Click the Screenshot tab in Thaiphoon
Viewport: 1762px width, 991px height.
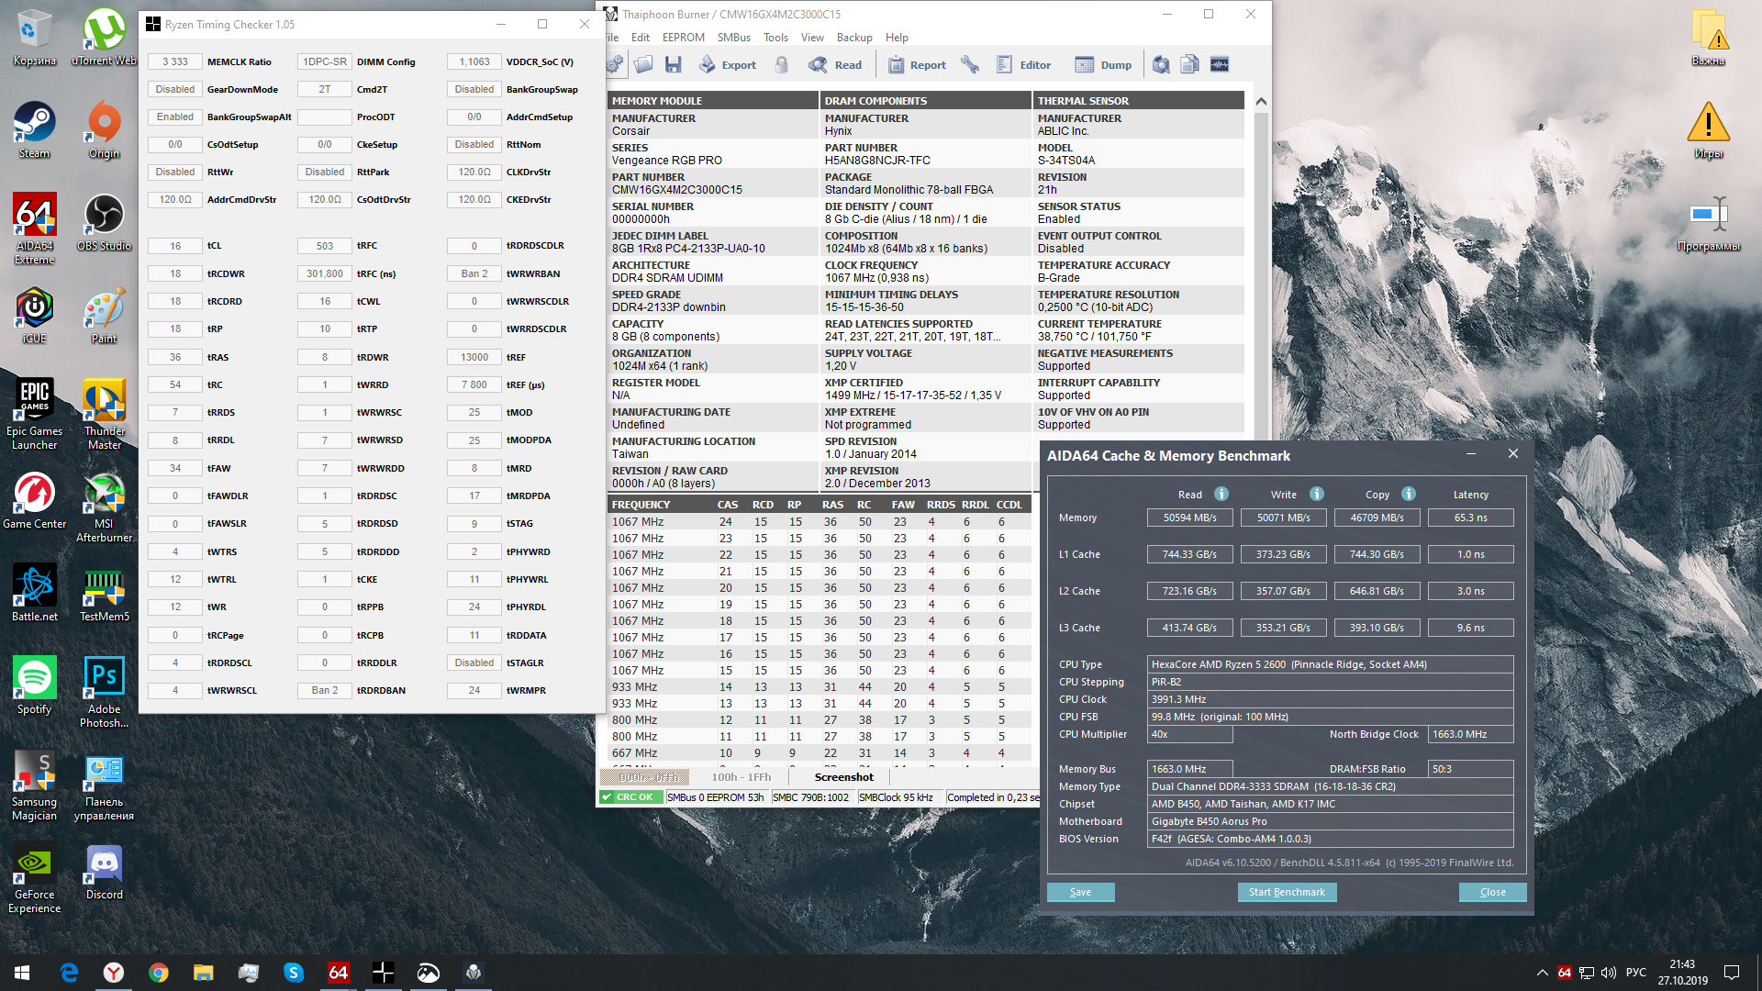click(843, 777)
